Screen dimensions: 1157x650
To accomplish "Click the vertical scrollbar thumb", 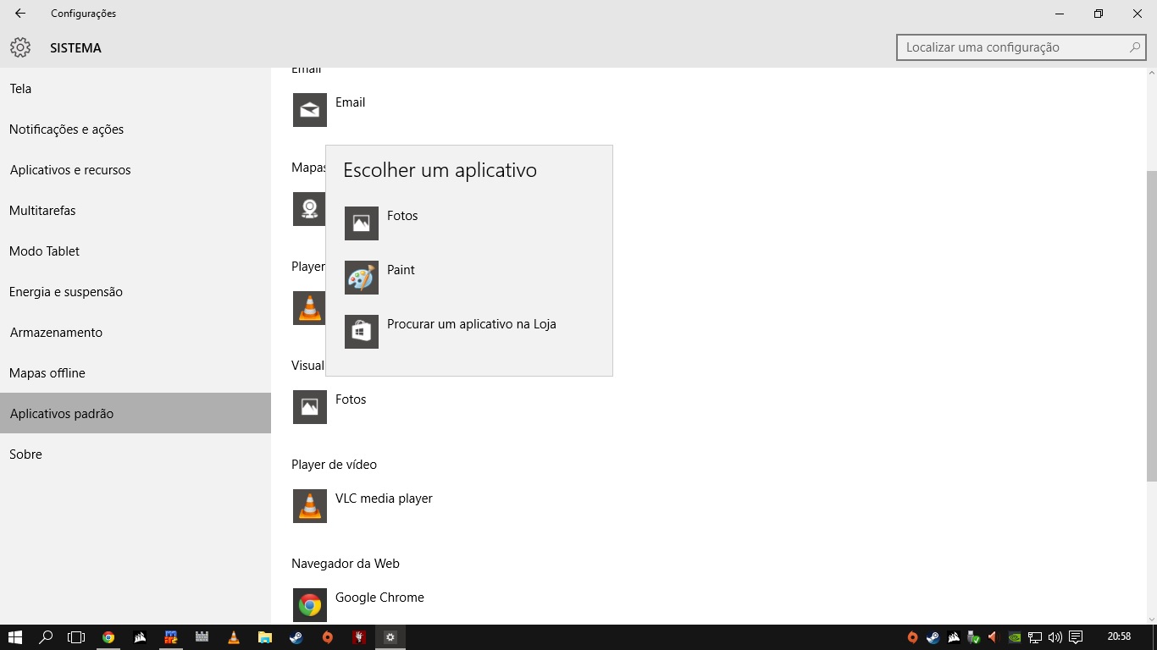I will tap(1151, 326).
